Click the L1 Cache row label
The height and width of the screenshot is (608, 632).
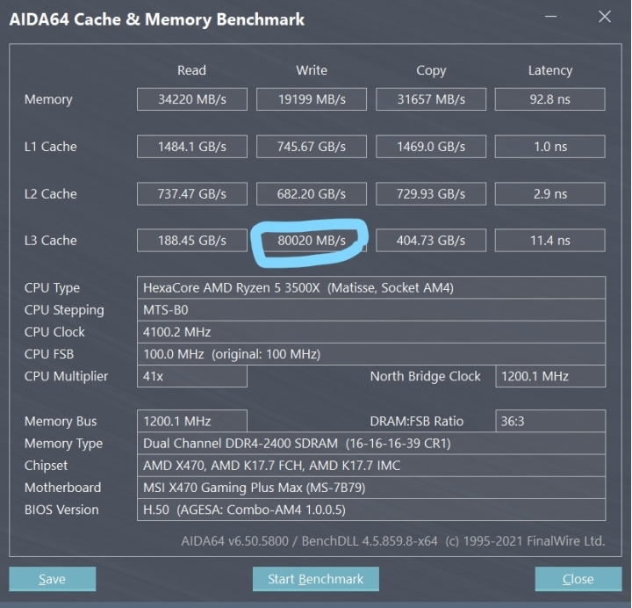50,147
